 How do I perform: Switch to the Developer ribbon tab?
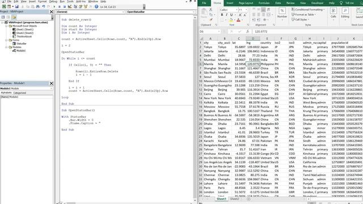coord(317,3)
